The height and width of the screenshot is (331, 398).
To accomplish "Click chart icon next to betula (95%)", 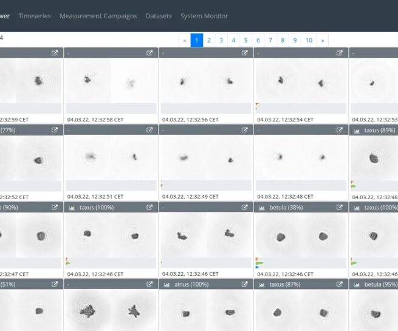I will pyautogui.click(x=357, y=285).
